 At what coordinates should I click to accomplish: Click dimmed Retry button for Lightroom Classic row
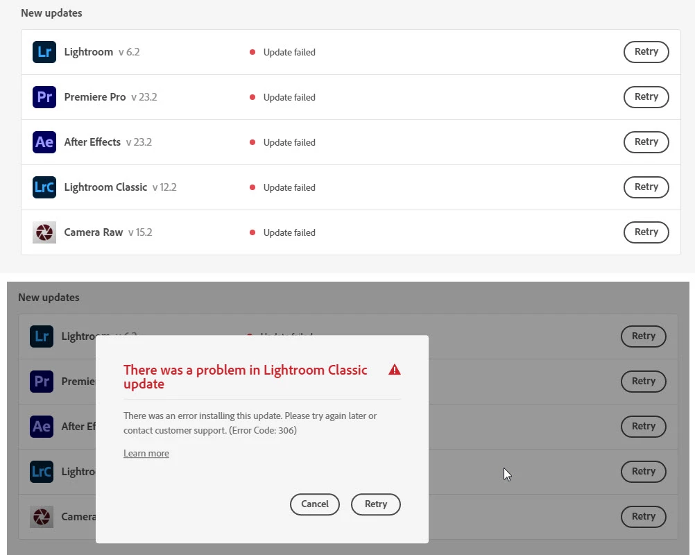point(643,472)
